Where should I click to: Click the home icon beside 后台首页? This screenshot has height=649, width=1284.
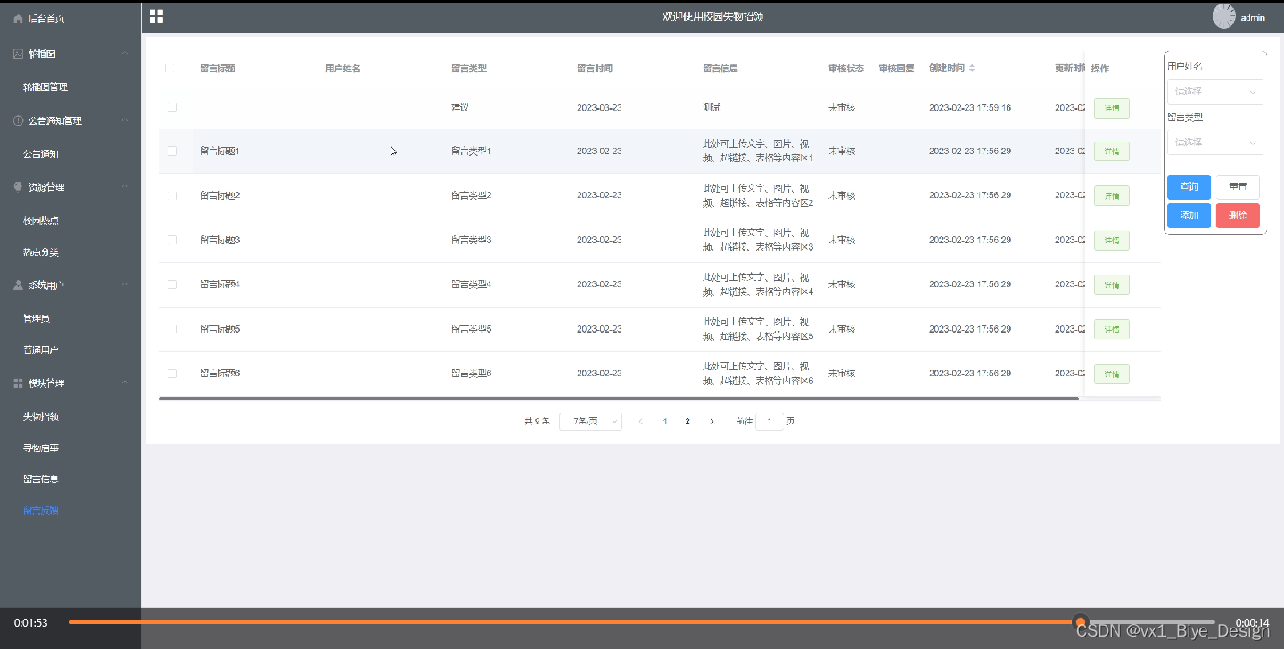[x=18, y=18]
